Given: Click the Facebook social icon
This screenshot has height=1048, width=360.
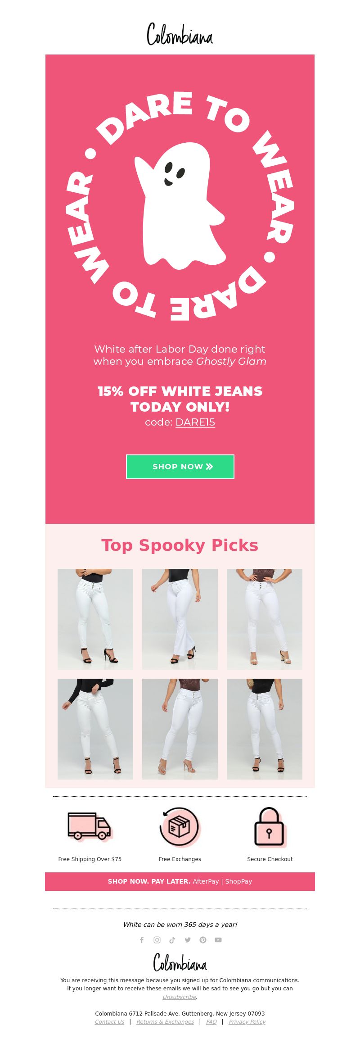Looking at the screenshot, I should click(142, 940).
